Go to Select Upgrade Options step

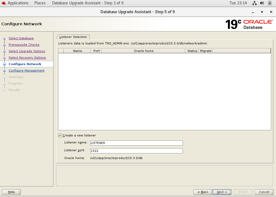(27, 51)
